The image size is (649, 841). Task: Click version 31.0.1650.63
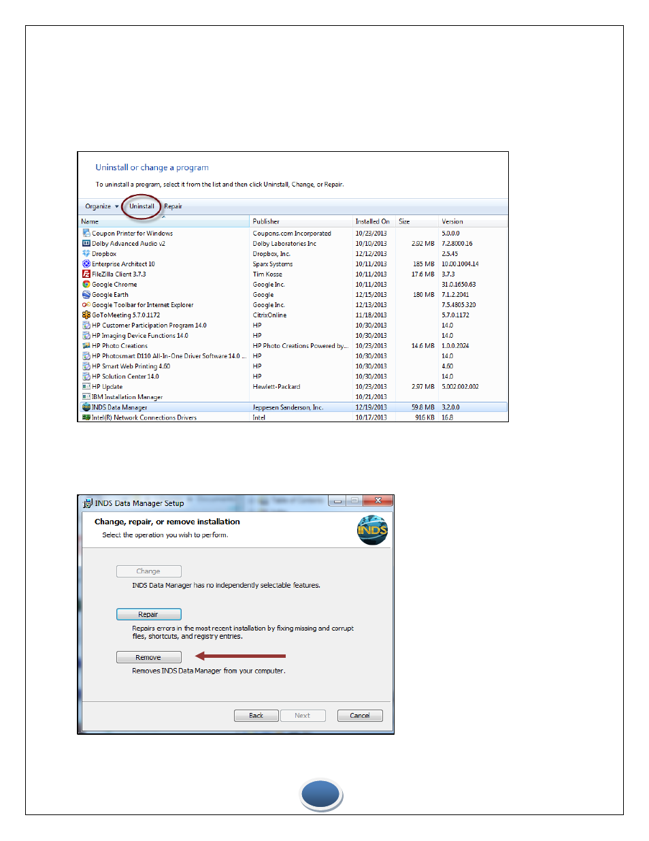pyautogui.click(x=459, y=285)
